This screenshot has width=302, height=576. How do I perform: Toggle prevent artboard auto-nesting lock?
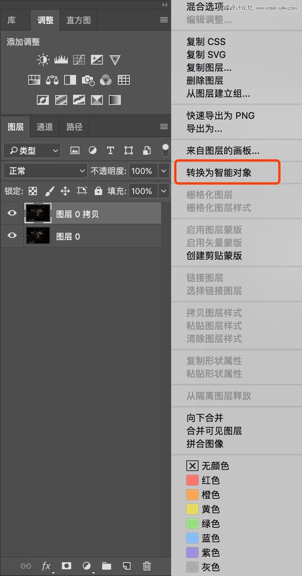coord(82,191)
